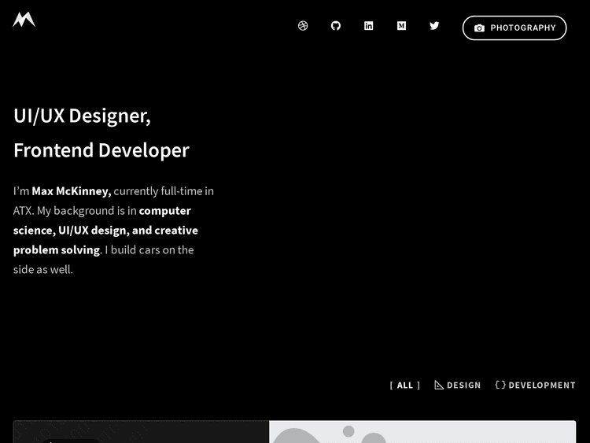Image resolution: width=590 pixels, height=443 pixels.
Task: Click the 'Frontend Developer' heading line
Action: click(101, 150)
